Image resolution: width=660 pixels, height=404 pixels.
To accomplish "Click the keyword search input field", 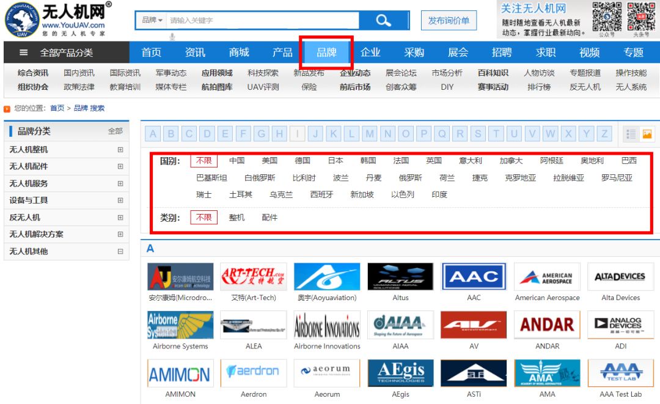I will coord(263,20).
